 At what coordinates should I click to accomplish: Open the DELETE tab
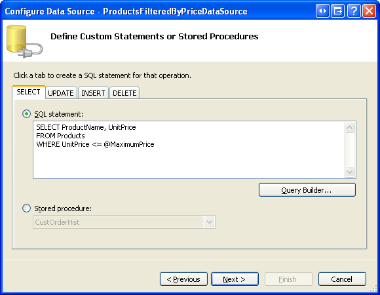click(124, 93)
